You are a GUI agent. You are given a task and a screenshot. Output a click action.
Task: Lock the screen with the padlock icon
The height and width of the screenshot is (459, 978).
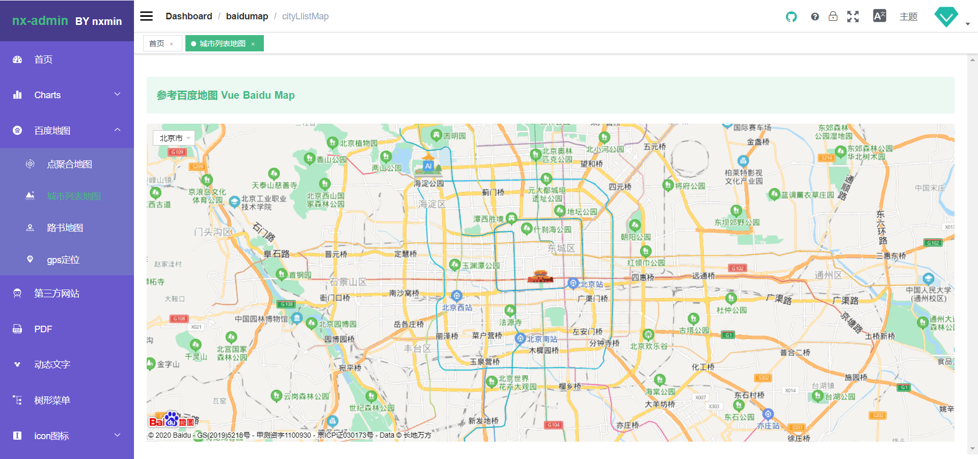(x=833, y=16)
